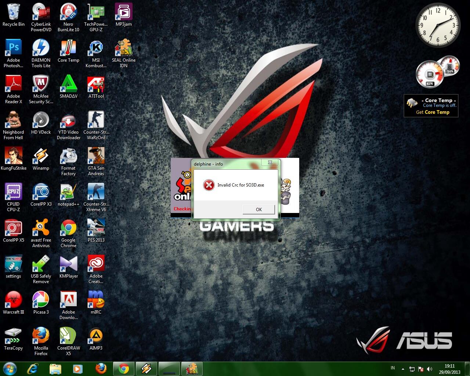Image resolution: width=470 pixels, height=376 pixels.
Task: Launch McAfee Security Scan shortcut
Action: point(41,89)
